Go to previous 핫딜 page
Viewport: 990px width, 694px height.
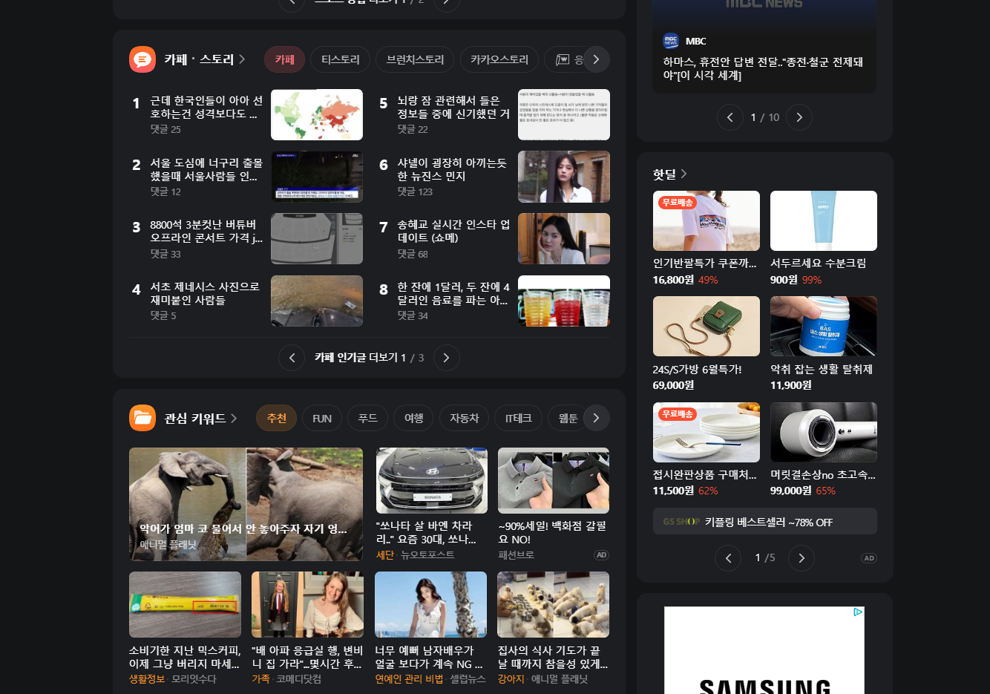pyautogui.click(x=728, y=558)
